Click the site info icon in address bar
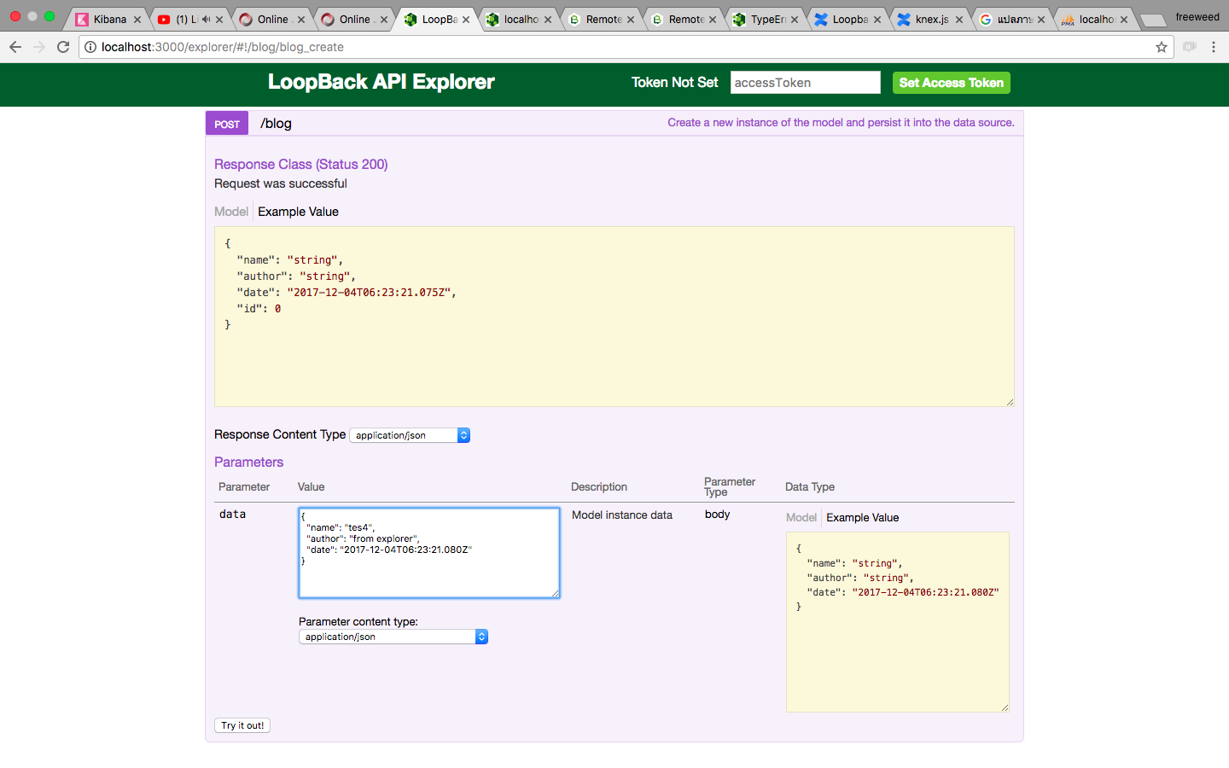Viewport: 1229px width, 768px height. (x=90, y=47)
